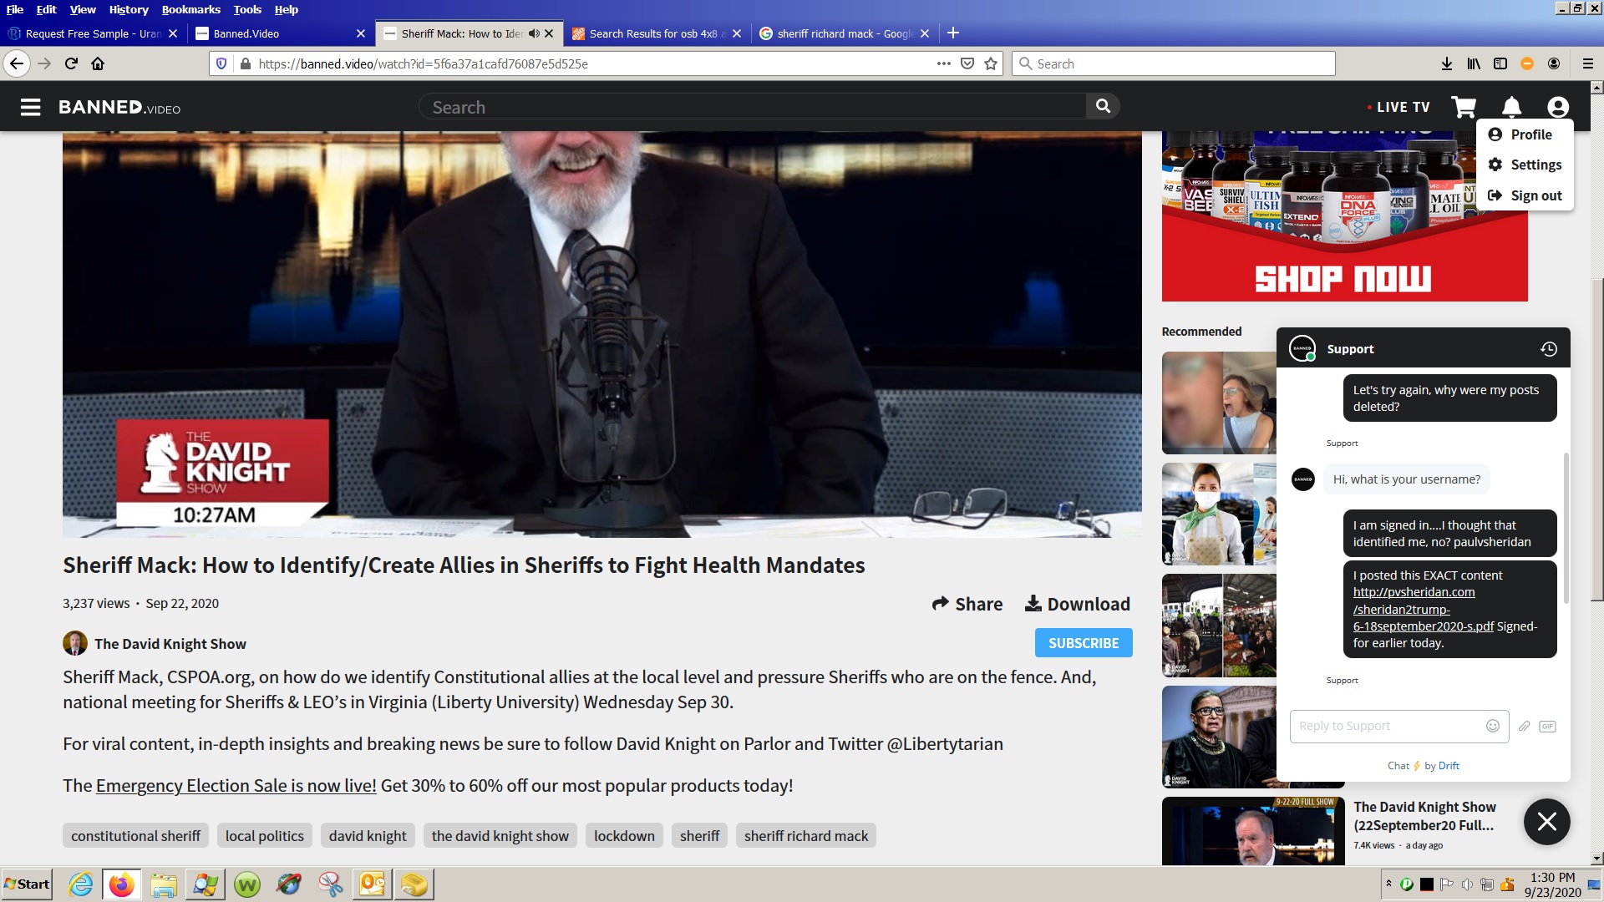Switch to Request Free Sample tab

(x=93, y=33)
